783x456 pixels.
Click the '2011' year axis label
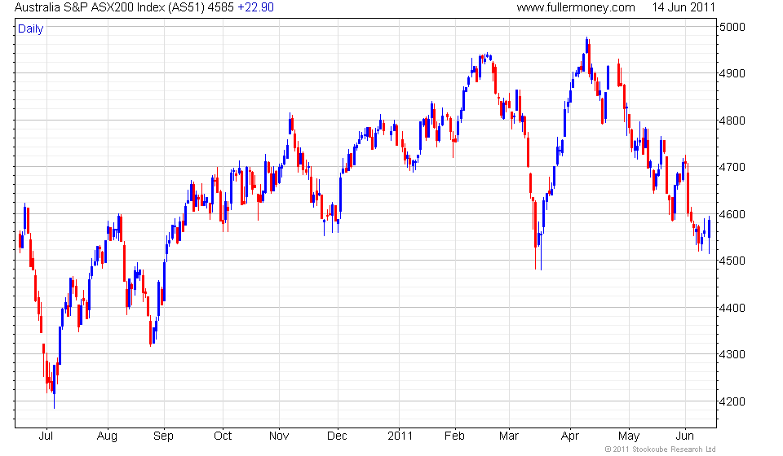[x=400, y=436]
